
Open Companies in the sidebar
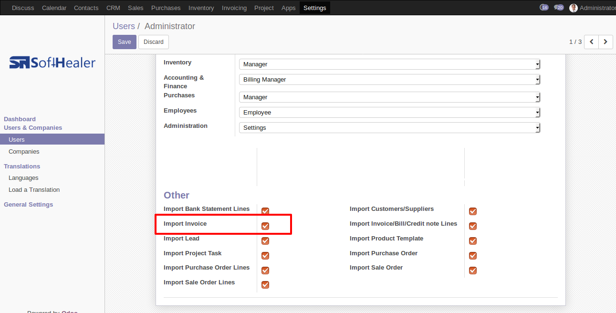(x=24, y=152)
